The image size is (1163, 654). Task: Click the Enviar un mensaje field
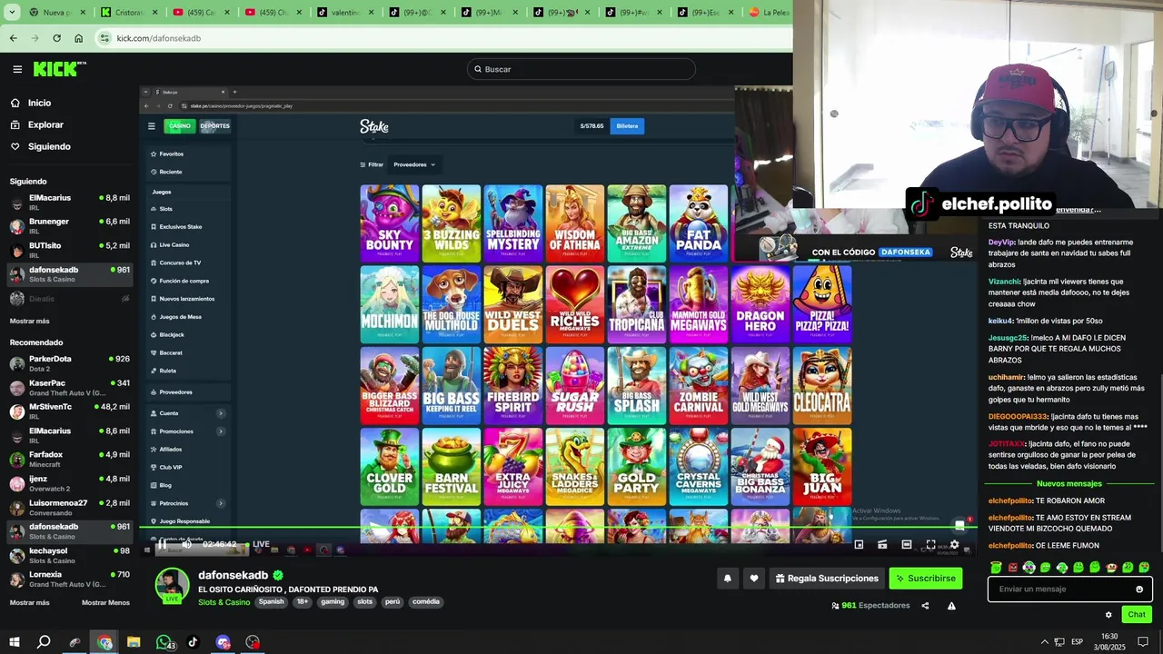point(1069,589)
